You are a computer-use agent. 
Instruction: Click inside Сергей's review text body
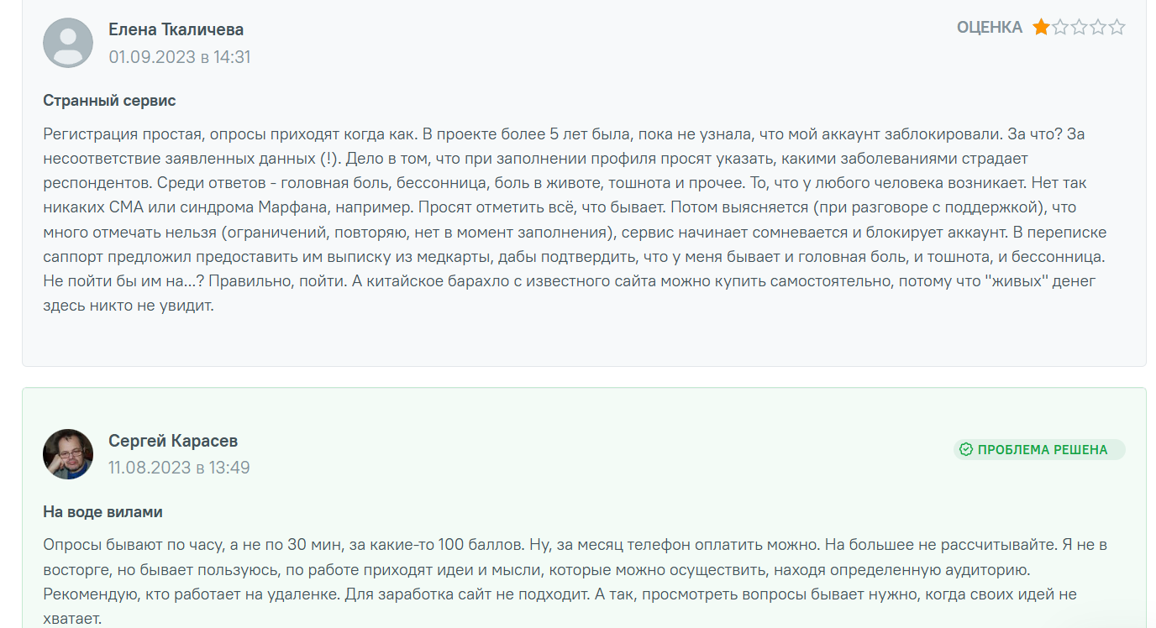504,567
